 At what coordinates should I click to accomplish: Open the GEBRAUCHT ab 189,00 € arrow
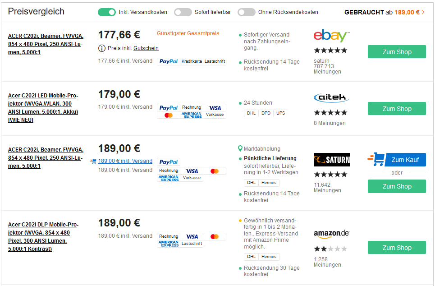click(423, 12)
